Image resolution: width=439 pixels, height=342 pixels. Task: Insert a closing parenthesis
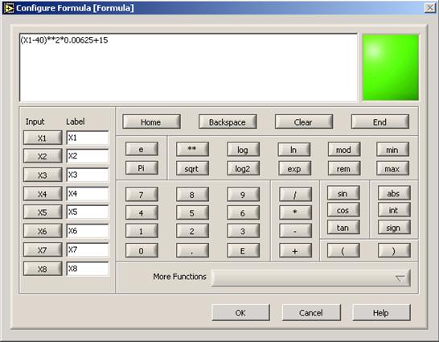pyautogui.click(x=394, y=250)
